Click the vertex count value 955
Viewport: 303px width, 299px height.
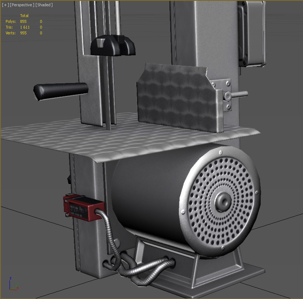(x=23, y=33)
